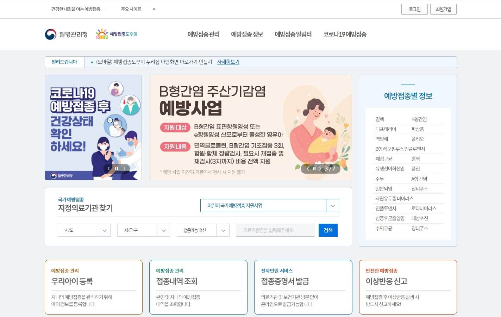Click the 예방접종도우미 logo
Image resolution: width=501 pixels, height=317 pixels.
pyautogui.click(x=117, y=34)
